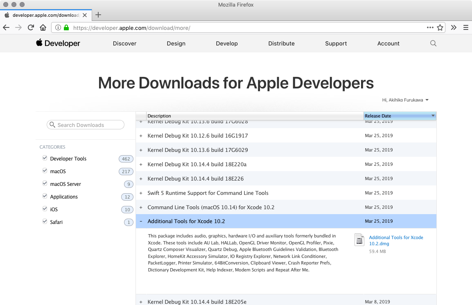Open the Hi, Akihiko Furukawa account dropdown

coord(405,100)
